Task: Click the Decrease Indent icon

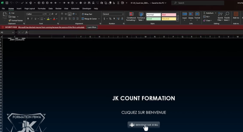Action: click(74, 19)
